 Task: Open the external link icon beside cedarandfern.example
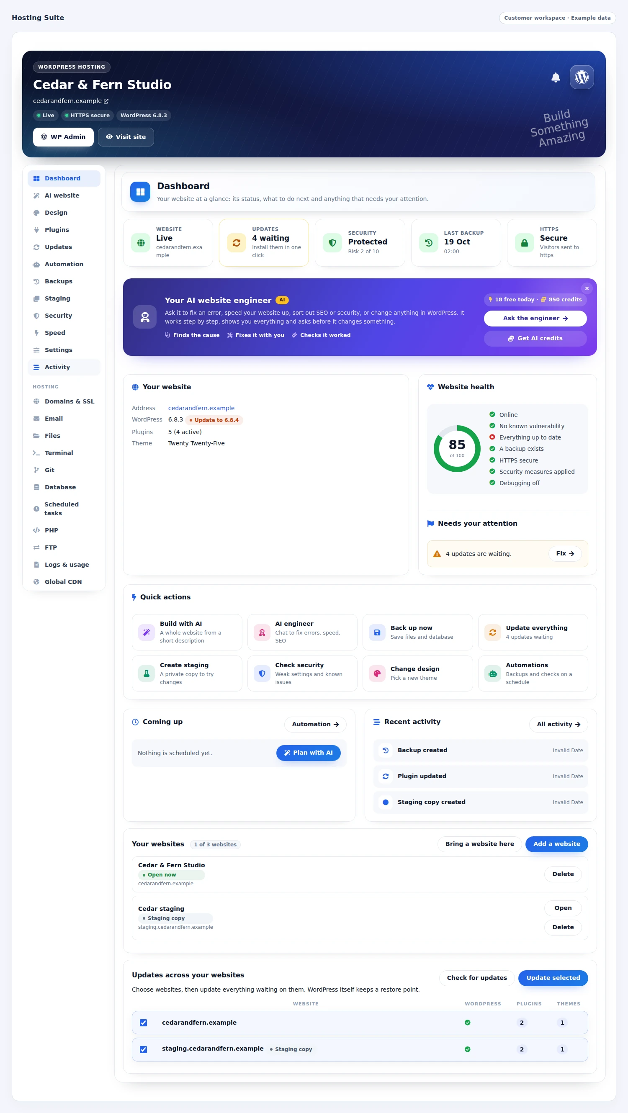tap(106, 101)
